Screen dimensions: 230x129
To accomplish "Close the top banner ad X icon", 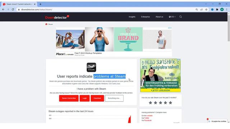I will [171, 28].
